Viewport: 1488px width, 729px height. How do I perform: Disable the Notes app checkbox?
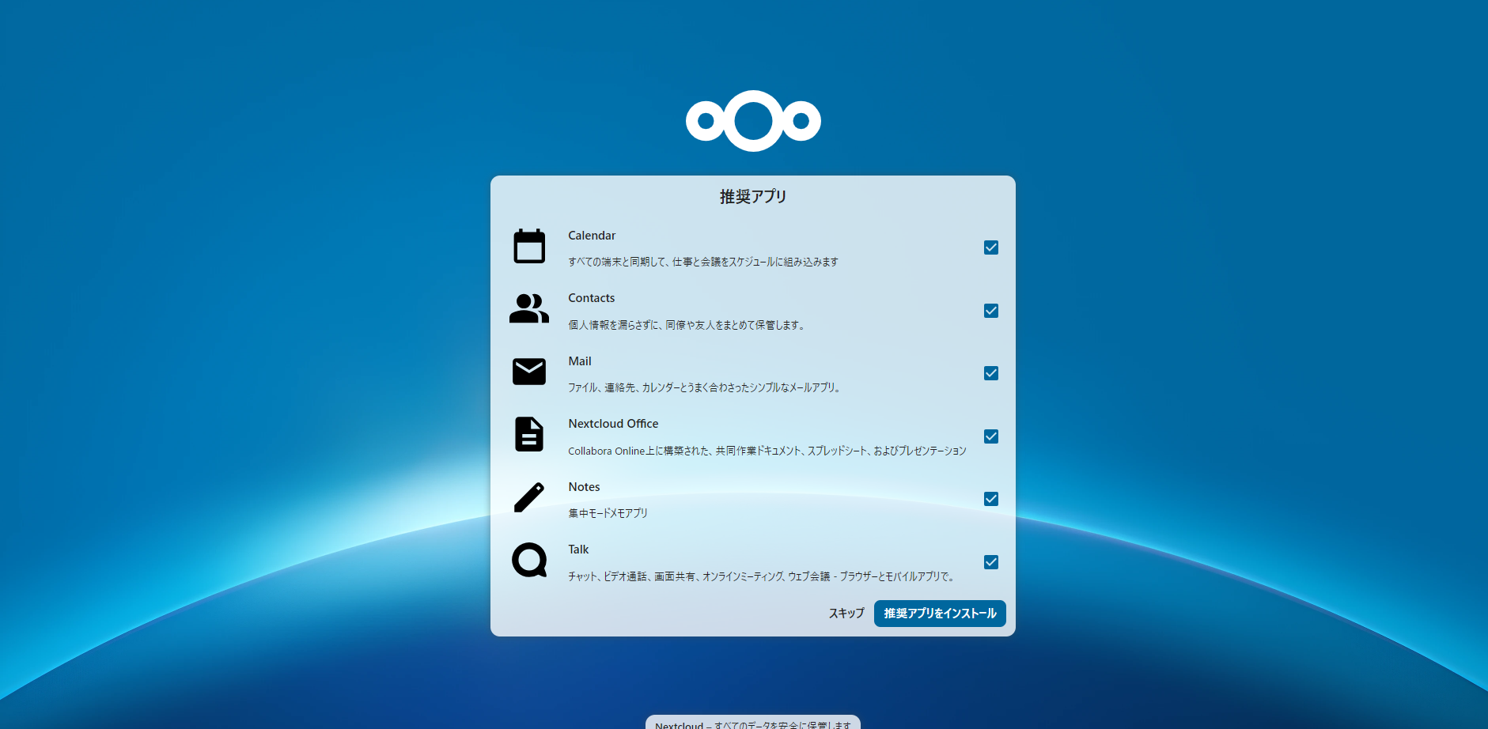(x=990, y=499)
